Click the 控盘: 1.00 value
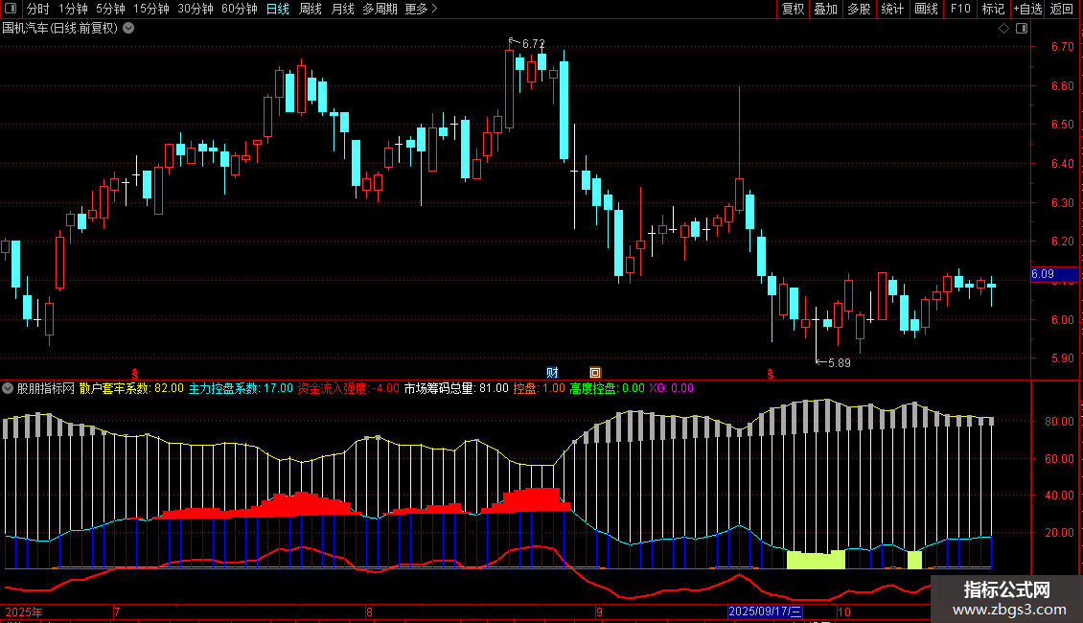The height and width of the screenshot is (623, 1083). [539, 388]
